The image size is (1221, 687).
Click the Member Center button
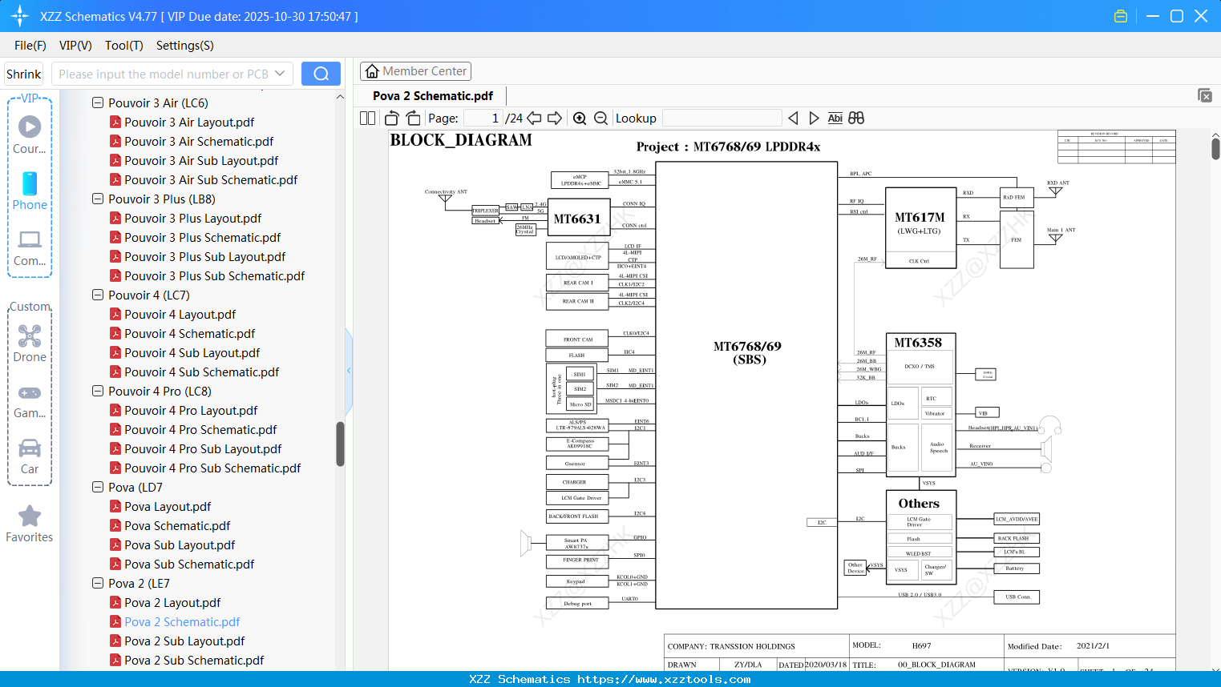(x=415, y=71)
